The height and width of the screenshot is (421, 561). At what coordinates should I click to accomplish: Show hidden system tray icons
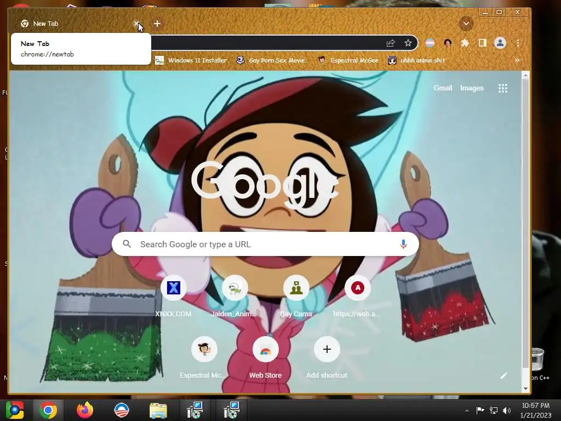tap(467, 411)
